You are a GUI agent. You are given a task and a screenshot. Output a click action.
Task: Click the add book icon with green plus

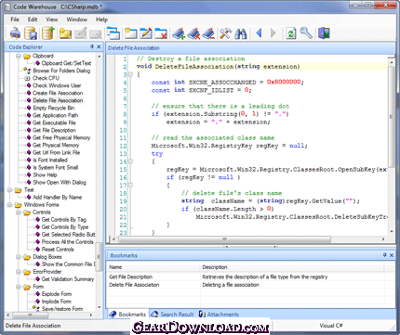click(x=179, y=33)
